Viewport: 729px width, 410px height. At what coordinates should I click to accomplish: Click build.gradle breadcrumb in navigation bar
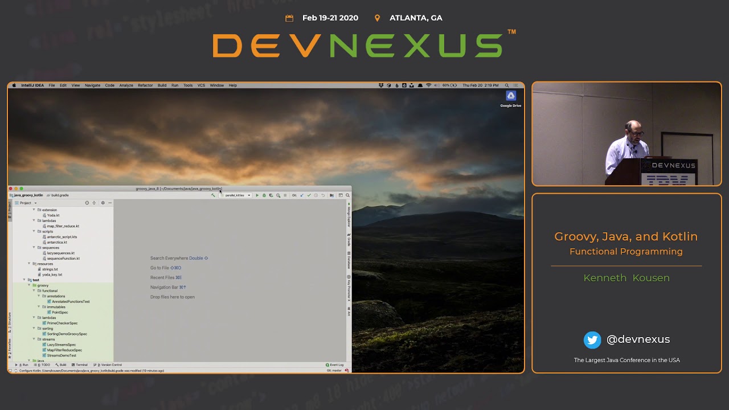(x=58, y=195)
